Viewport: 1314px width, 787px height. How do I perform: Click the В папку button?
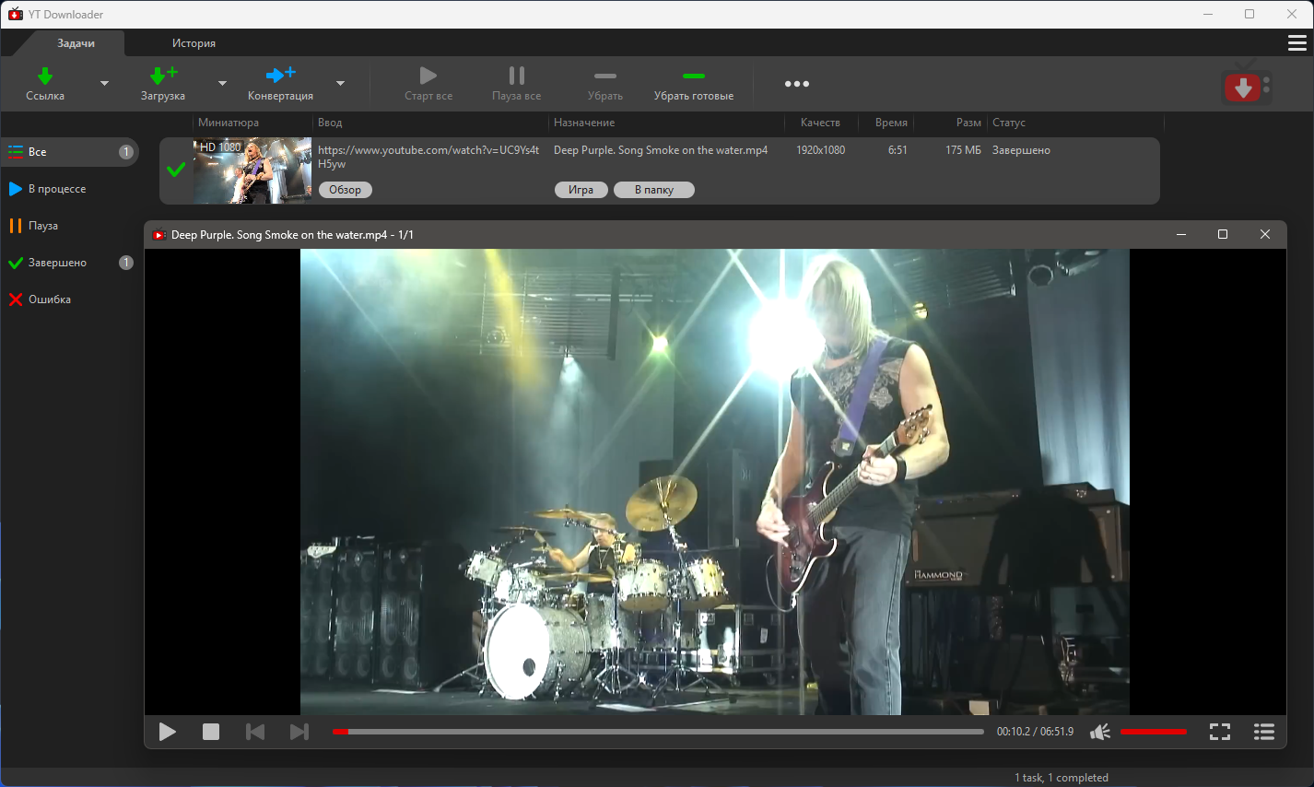point(654,190)
